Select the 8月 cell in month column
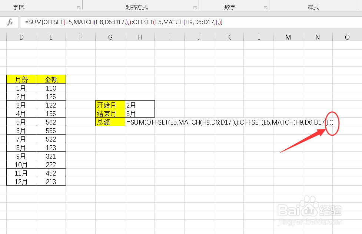 click(21, 147)
